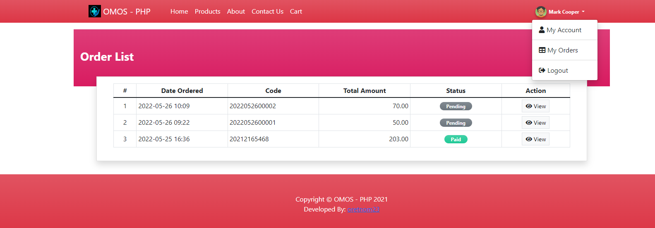Click the date 2022-05-25 16:36
This screenshot has width=655, height=228.
[x=164, y=139]
